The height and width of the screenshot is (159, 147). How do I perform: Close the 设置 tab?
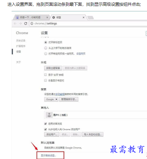coord(83,17)
